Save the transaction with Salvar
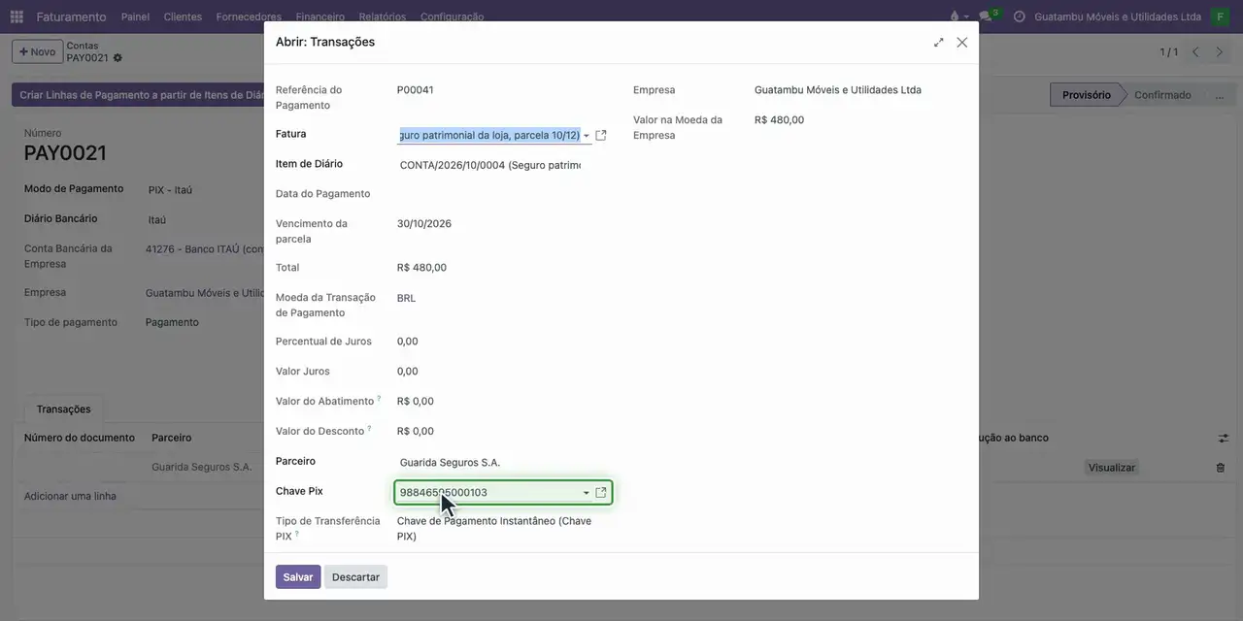The image size is (1243, 621). pos(298,577)
